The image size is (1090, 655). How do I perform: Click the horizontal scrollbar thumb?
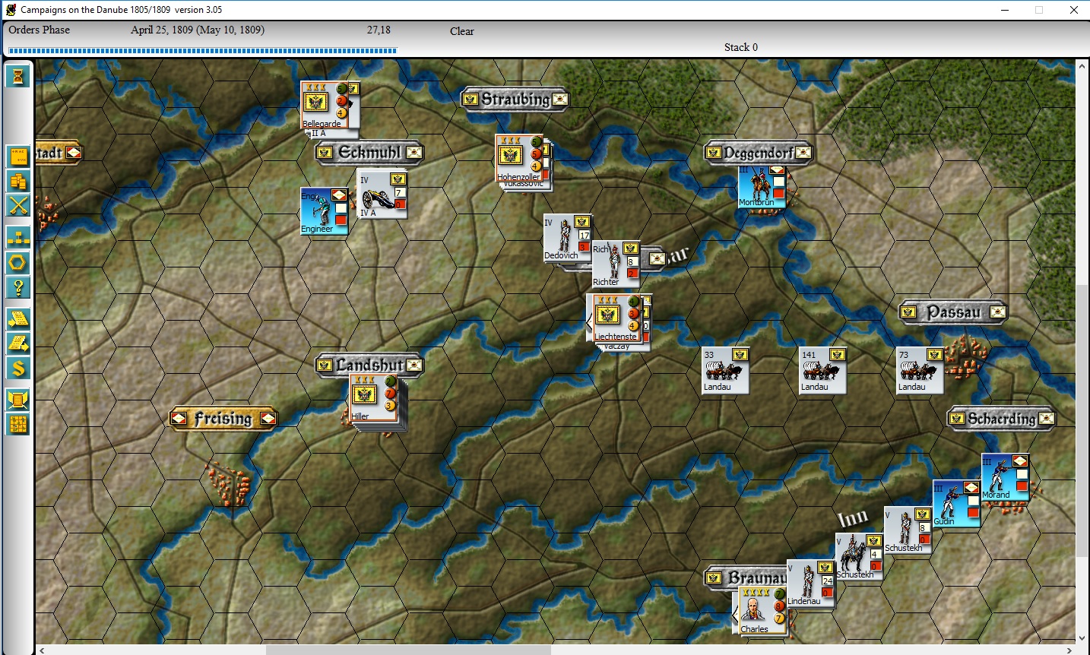(408, 650)
